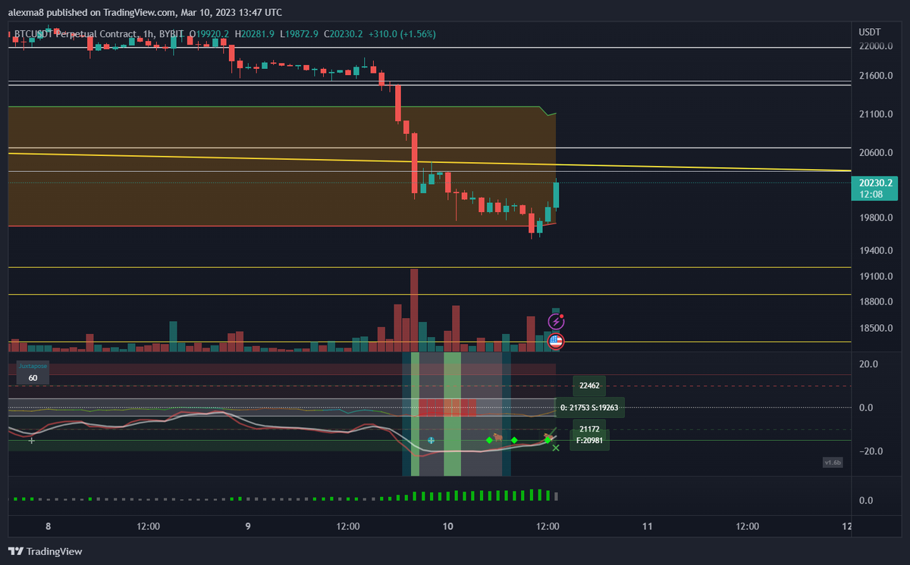Click the Juxtapose indicator label

[x=33, y=366]
